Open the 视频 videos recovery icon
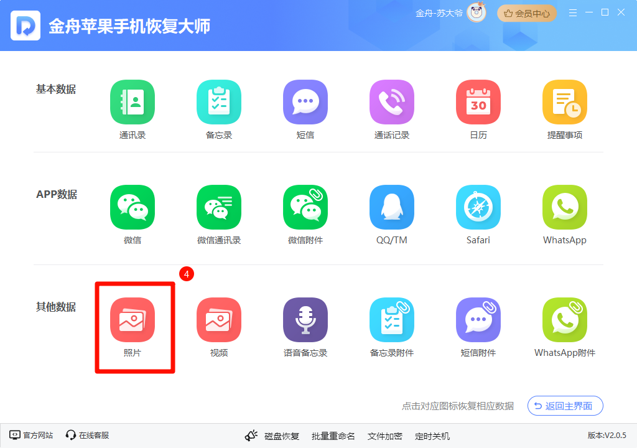The width and height of the screenshot is (637, 448). [219, 320]
